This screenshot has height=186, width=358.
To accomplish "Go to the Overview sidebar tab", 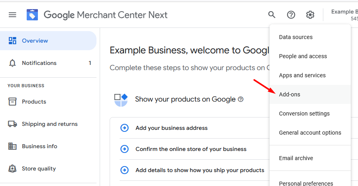I will [48, 41].
